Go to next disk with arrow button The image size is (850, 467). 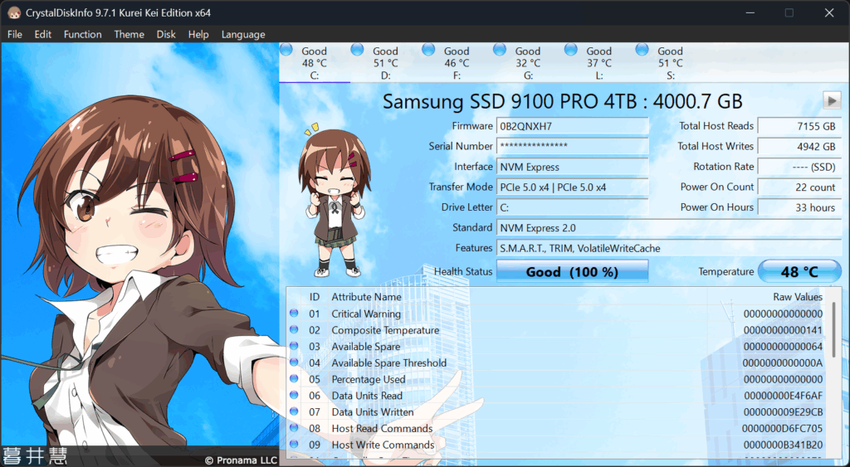pyautogui.click(x=832, y=100)
